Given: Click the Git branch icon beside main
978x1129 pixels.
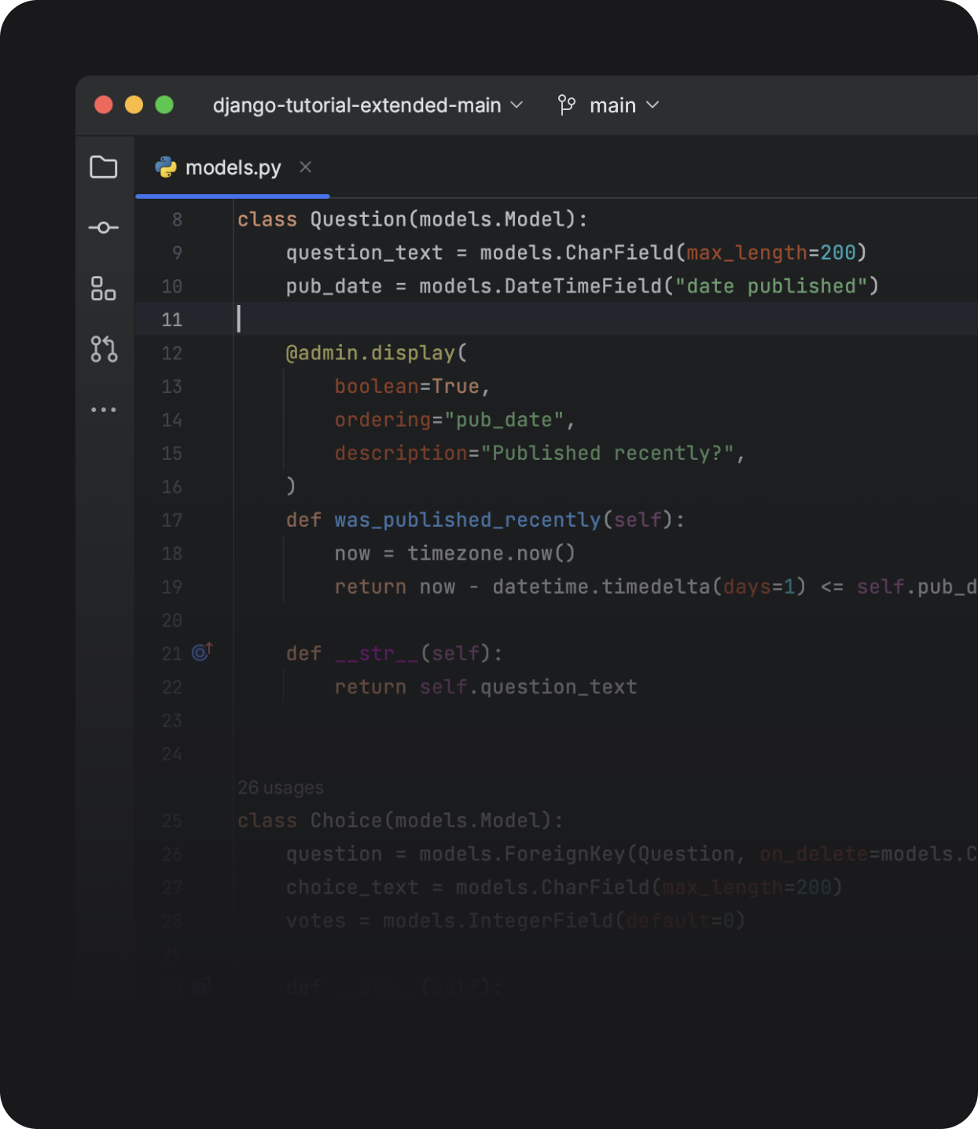Looking at the screenshot, I should click(566, 105).
